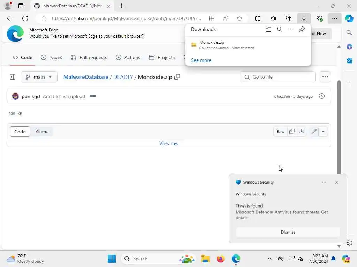Open the Favorites list icon
This screenshot has height=267, width=357.
click(x=273, y=18)
